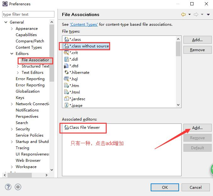Select the *.crit file type icon
Screen dimensions: 213x196
click(x=66, y=53)
